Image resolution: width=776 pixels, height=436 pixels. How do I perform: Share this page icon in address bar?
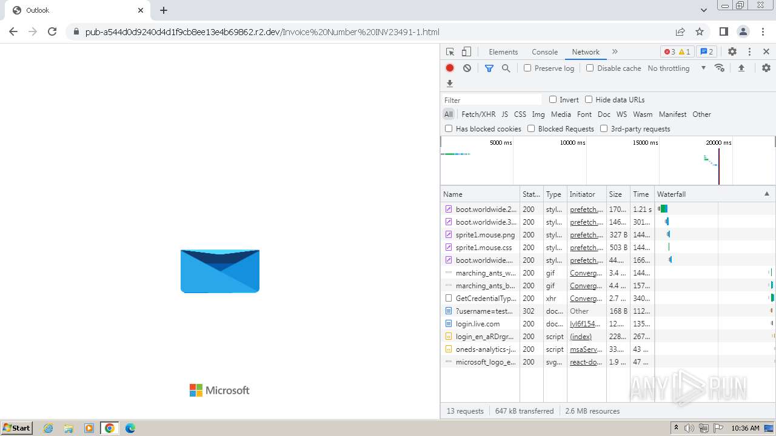coord(680,31)
